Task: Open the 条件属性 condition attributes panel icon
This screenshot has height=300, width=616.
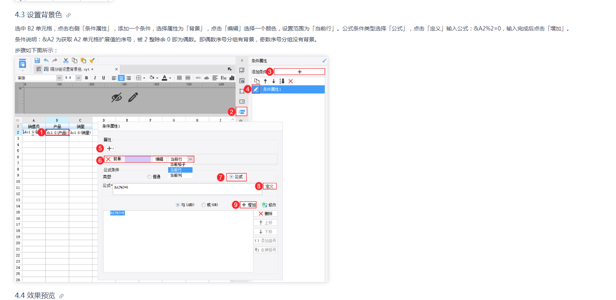Action: tap(242, 112)
